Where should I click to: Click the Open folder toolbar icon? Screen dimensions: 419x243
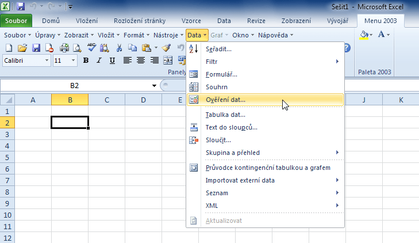(x=22, y=48)
